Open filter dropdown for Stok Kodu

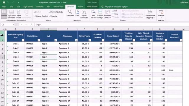(x=39, y=40)
